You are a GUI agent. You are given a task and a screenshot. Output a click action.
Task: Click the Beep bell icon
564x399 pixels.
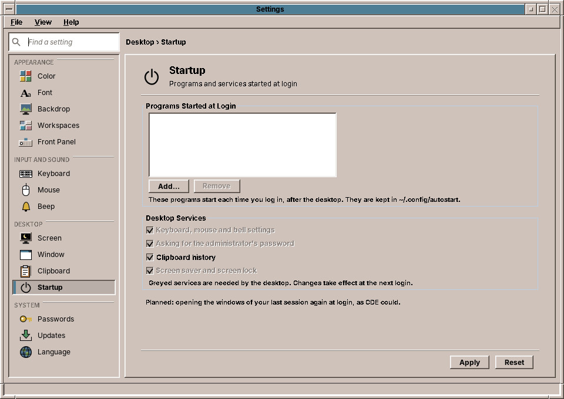[x=26, y=207]
